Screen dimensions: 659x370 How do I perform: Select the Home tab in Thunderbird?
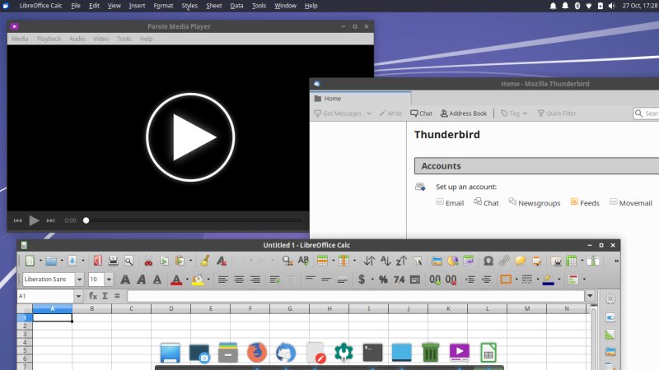click(361, 98)
